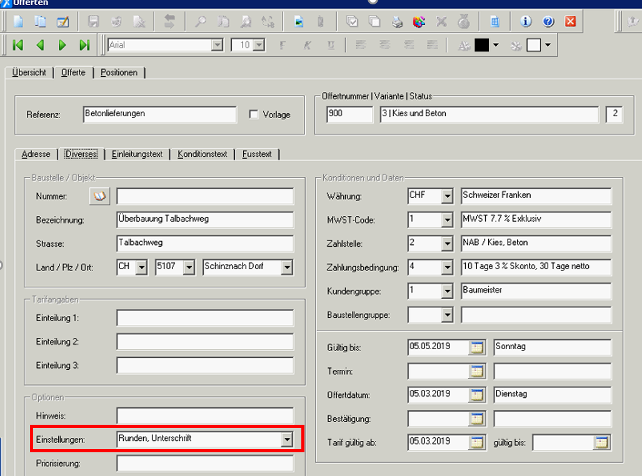Image resolution: width=642 pixels, height=476 pixels.
Task: Enable the Vorlage checkbox
Action: (x=254, y=115)
